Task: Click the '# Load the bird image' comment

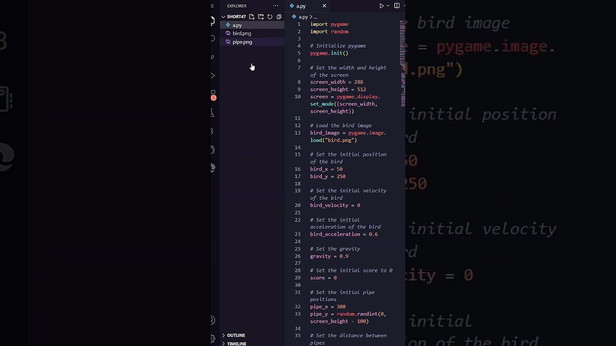Action: (341, 125)
